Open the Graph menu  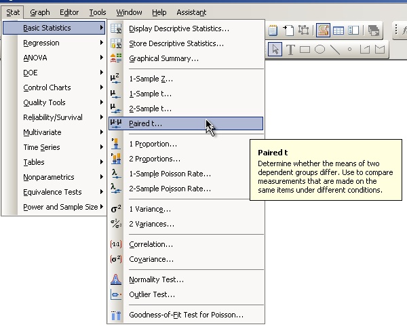coord(40,12)
